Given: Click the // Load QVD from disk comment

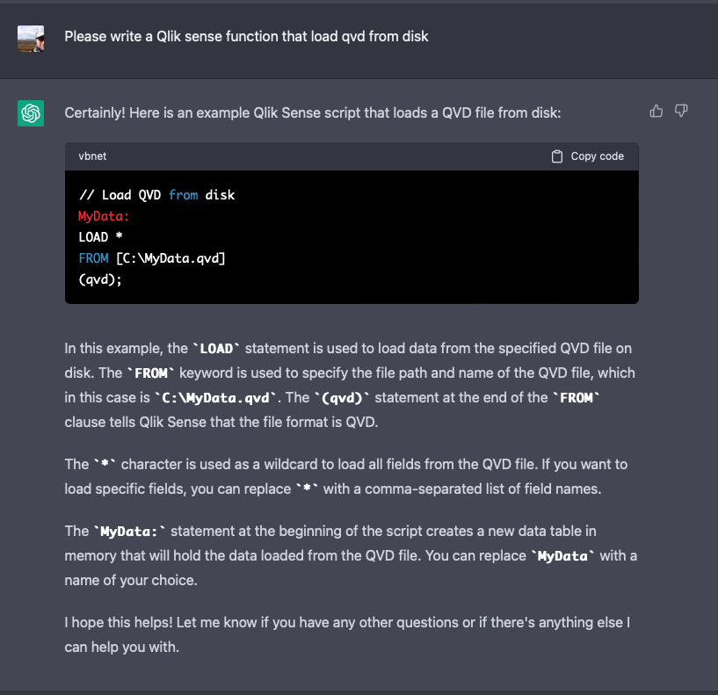Looking at the screenshot, I should point(156,195).
